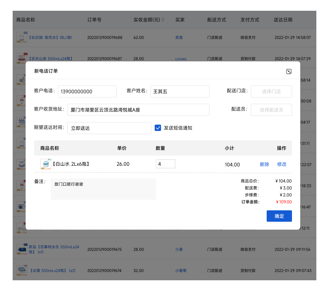The height and width of the screenshot is (291, 329).
Task: Click the collapse dialog icon in 新电话订单 header
Action: tap(289, 71)
